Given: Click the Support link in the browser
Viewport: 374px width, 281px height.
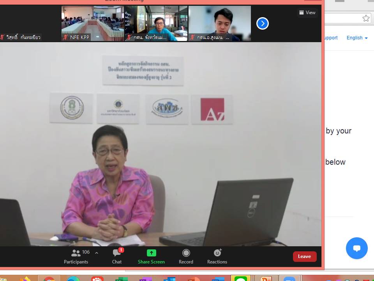Looking at the screenshot, I should [330, 38].
